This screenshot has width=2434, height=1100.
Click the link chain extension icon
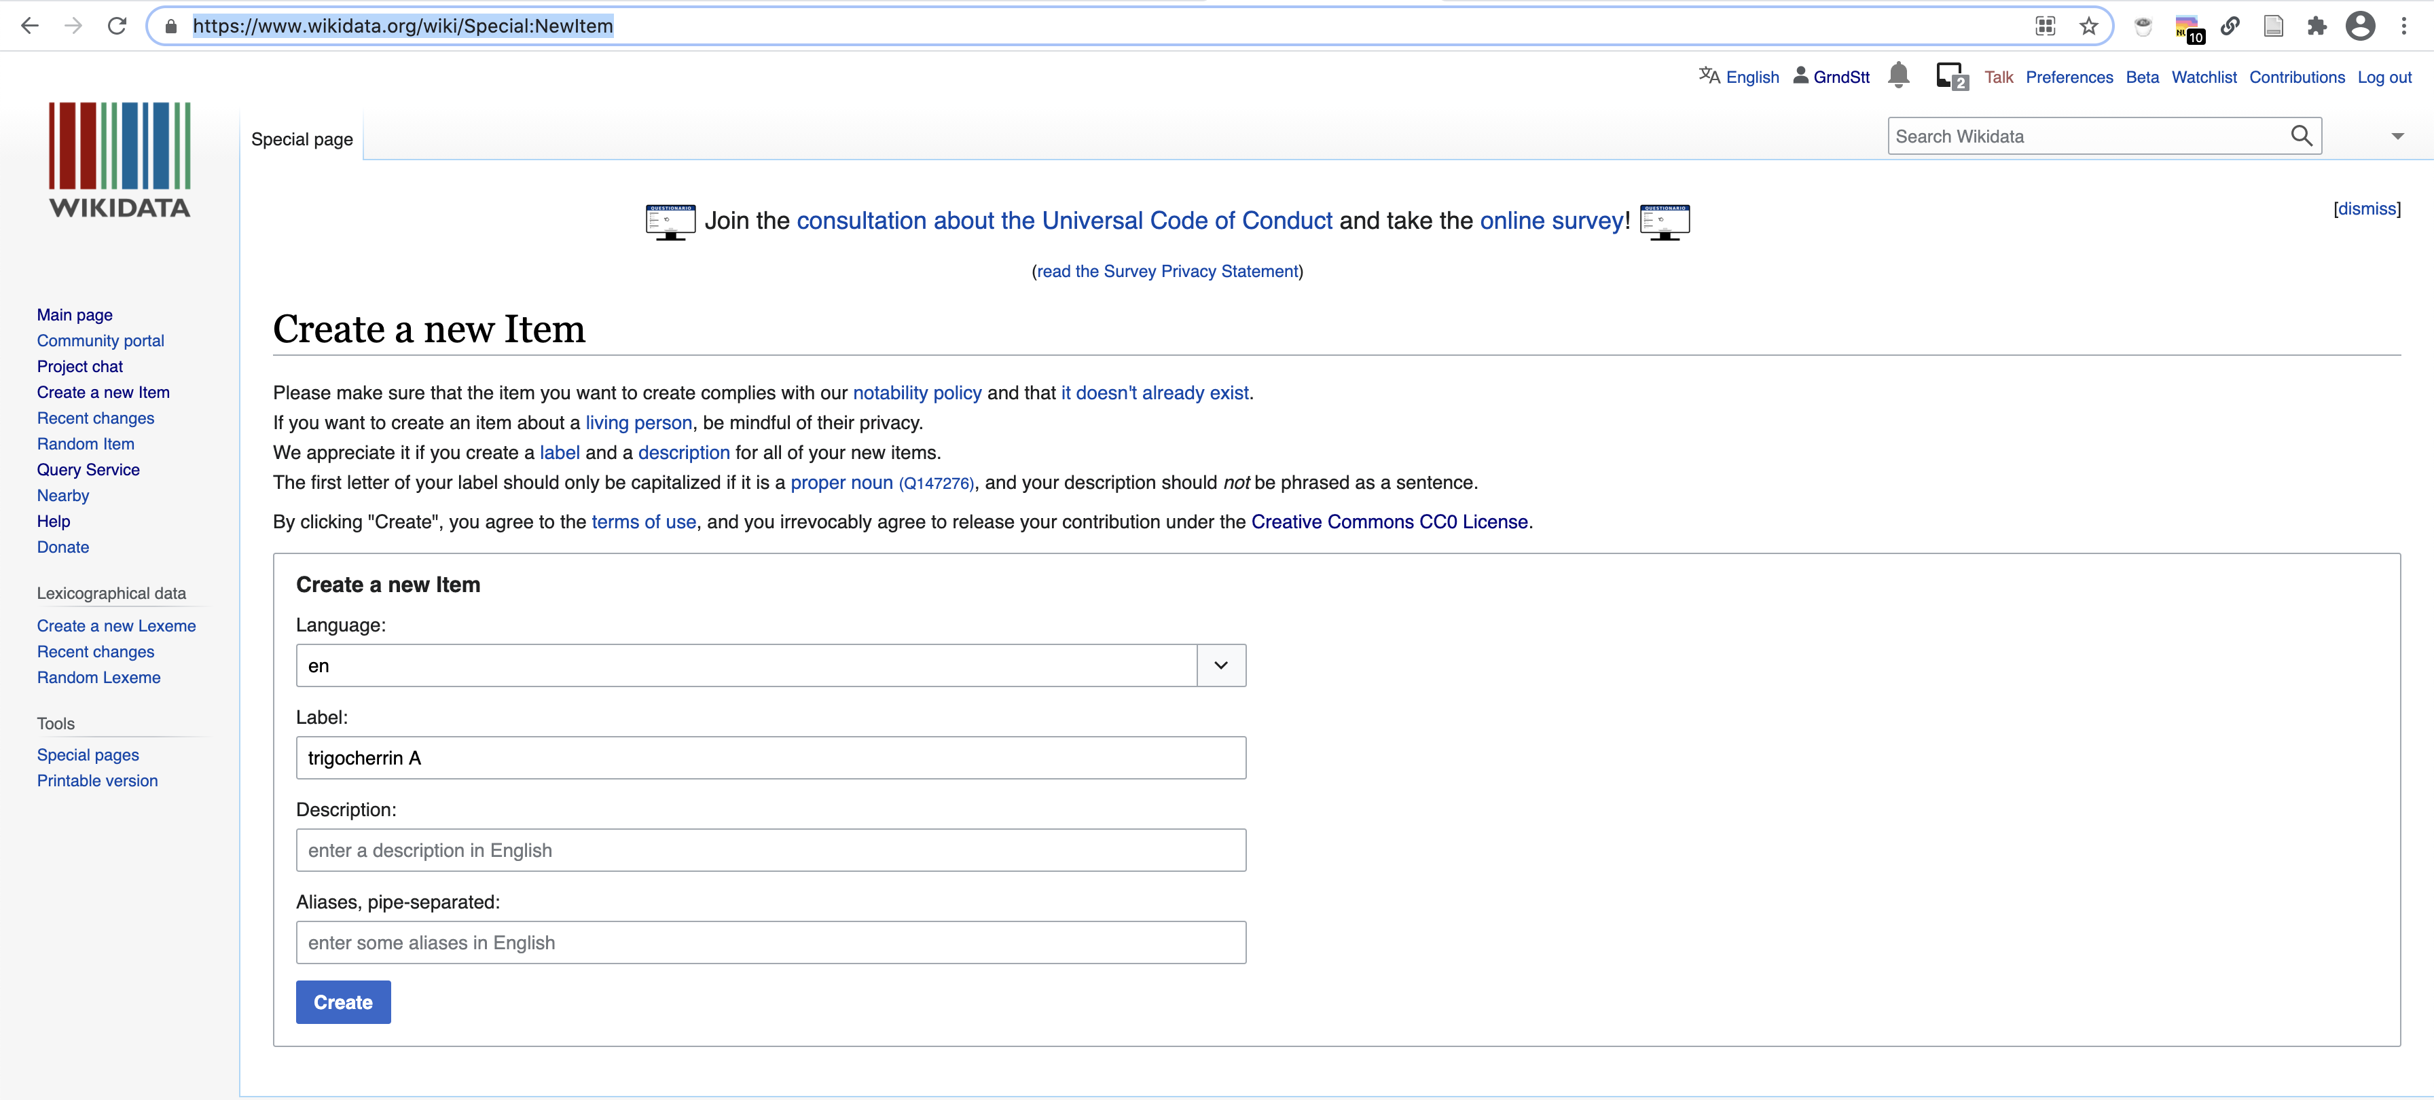point(2230,26)
